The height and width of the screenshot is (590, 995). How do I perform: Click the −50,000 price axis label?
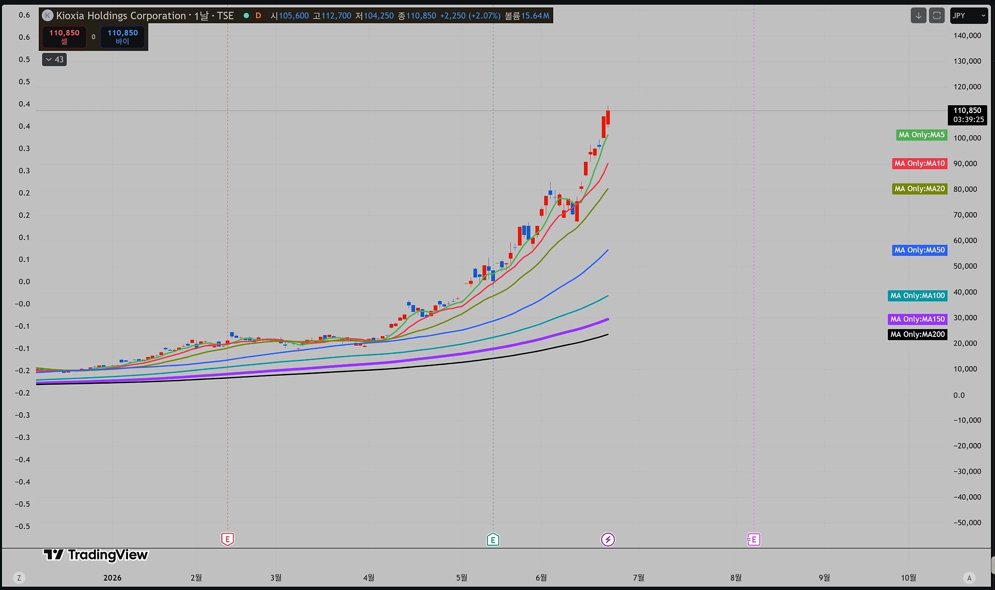point(967,523)
